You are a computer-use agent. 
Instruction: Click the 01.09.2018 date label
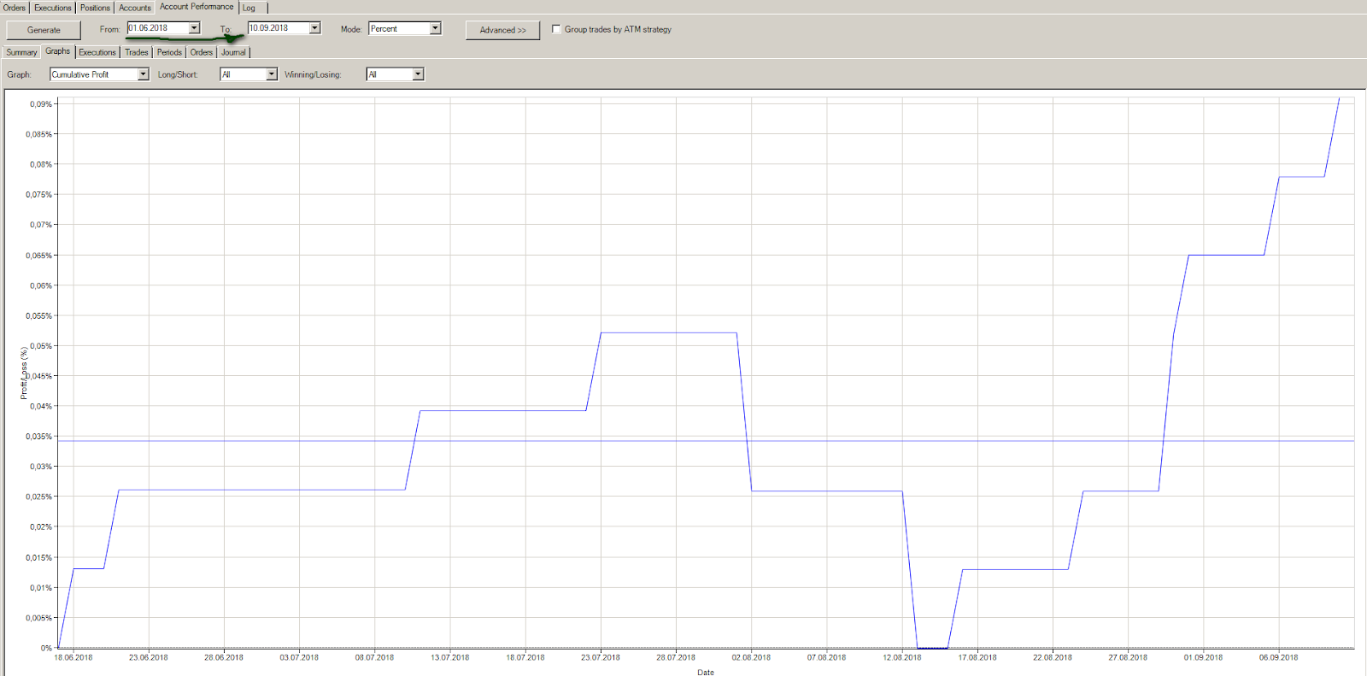pyautogui.click(x=1203, y=657)
